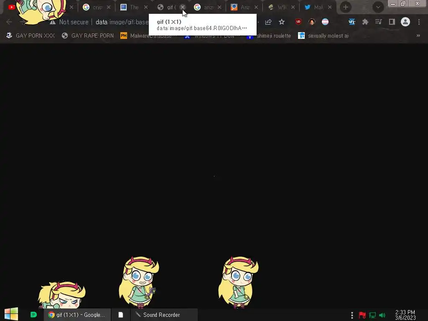The height and width of the screenshot is (321, 428).
Task: Open the shimeji roulette bookmark
Action: [269, 36]
